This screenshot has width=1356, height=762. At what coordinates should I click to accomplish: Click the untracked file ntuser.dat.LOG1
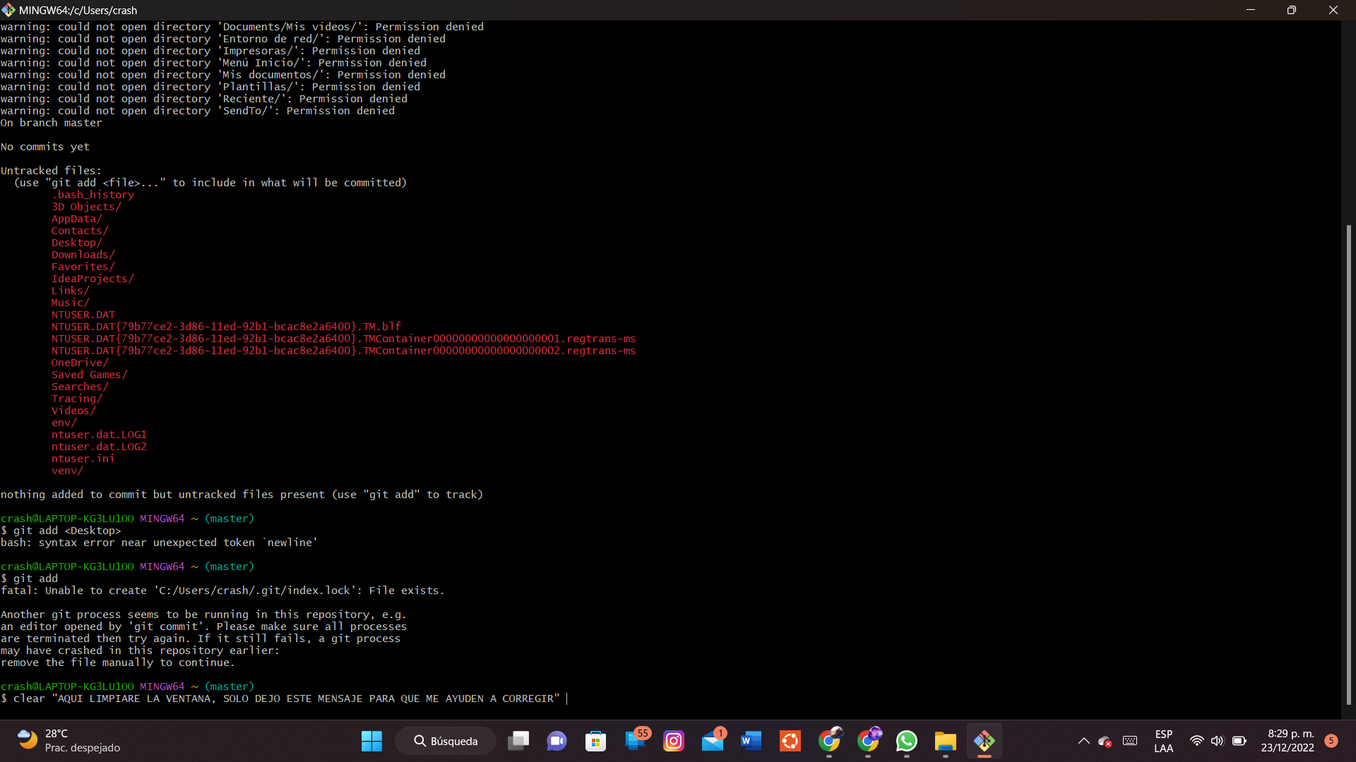pyautogui.click(x=99, y=435)
